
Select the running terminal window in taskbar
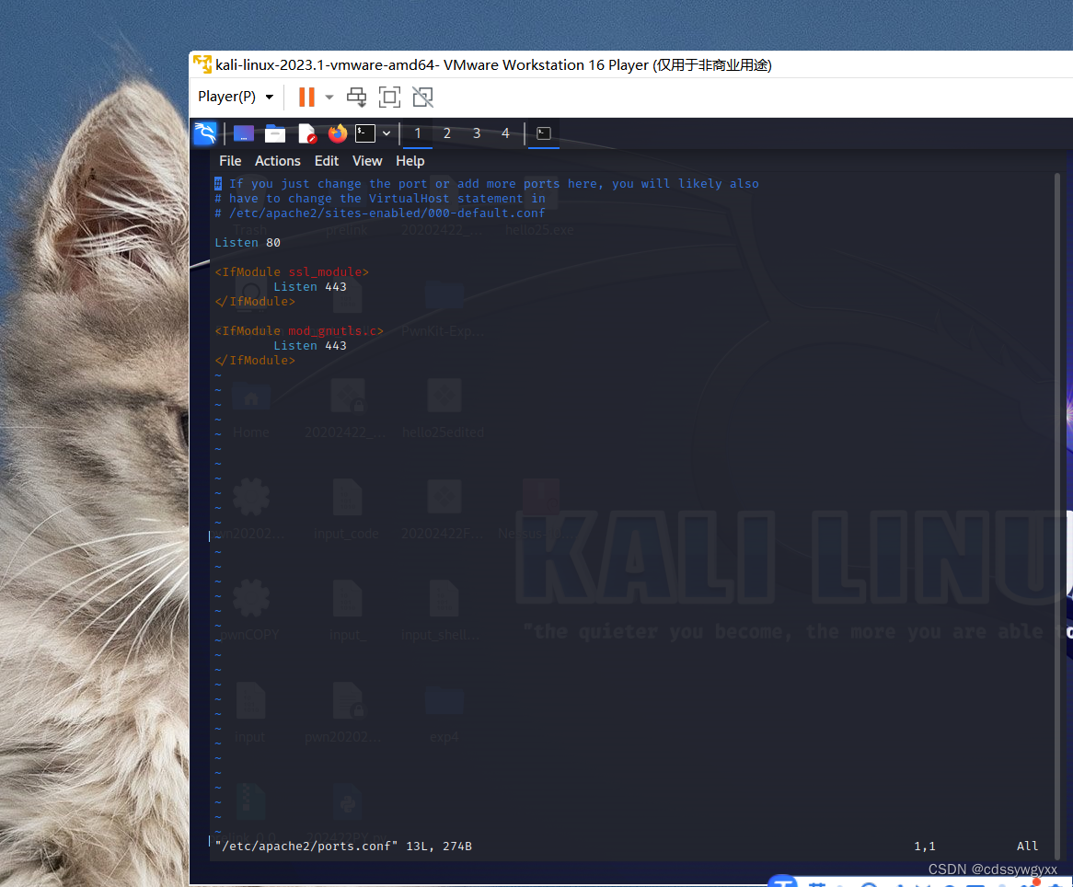[x=544, y=133]
